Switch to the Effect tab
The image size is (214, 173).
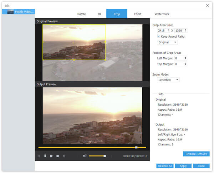[x=137, y=14]
